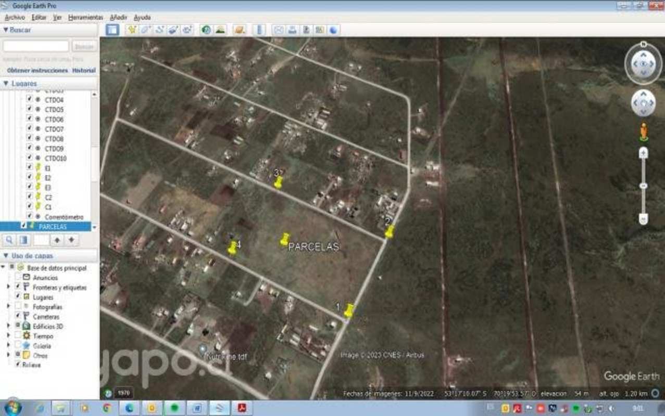Enable the Fotografías layer checkbox
The image size is (665, 416).
pos(18,306)
